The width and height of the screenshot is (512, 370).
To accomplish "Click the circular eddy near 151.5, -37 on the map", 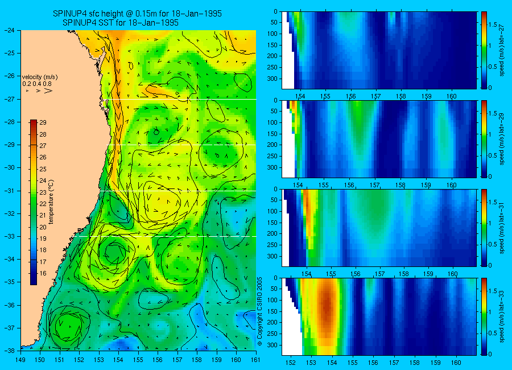I will pos(68,326).
